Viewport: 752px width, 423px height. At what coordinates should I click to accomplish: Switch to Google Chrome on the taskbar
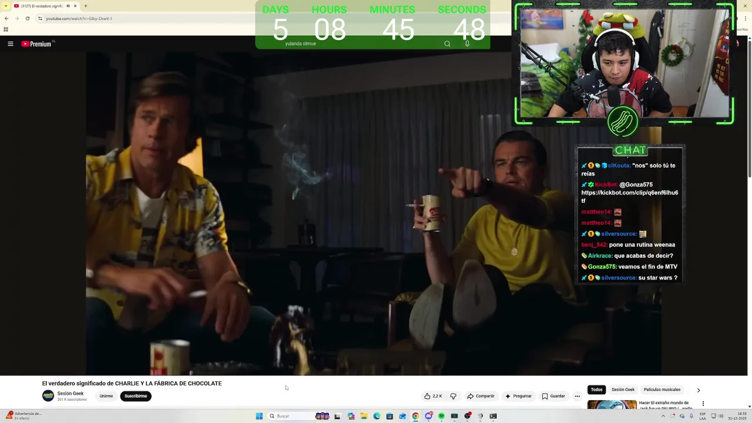tap(415, 416)
